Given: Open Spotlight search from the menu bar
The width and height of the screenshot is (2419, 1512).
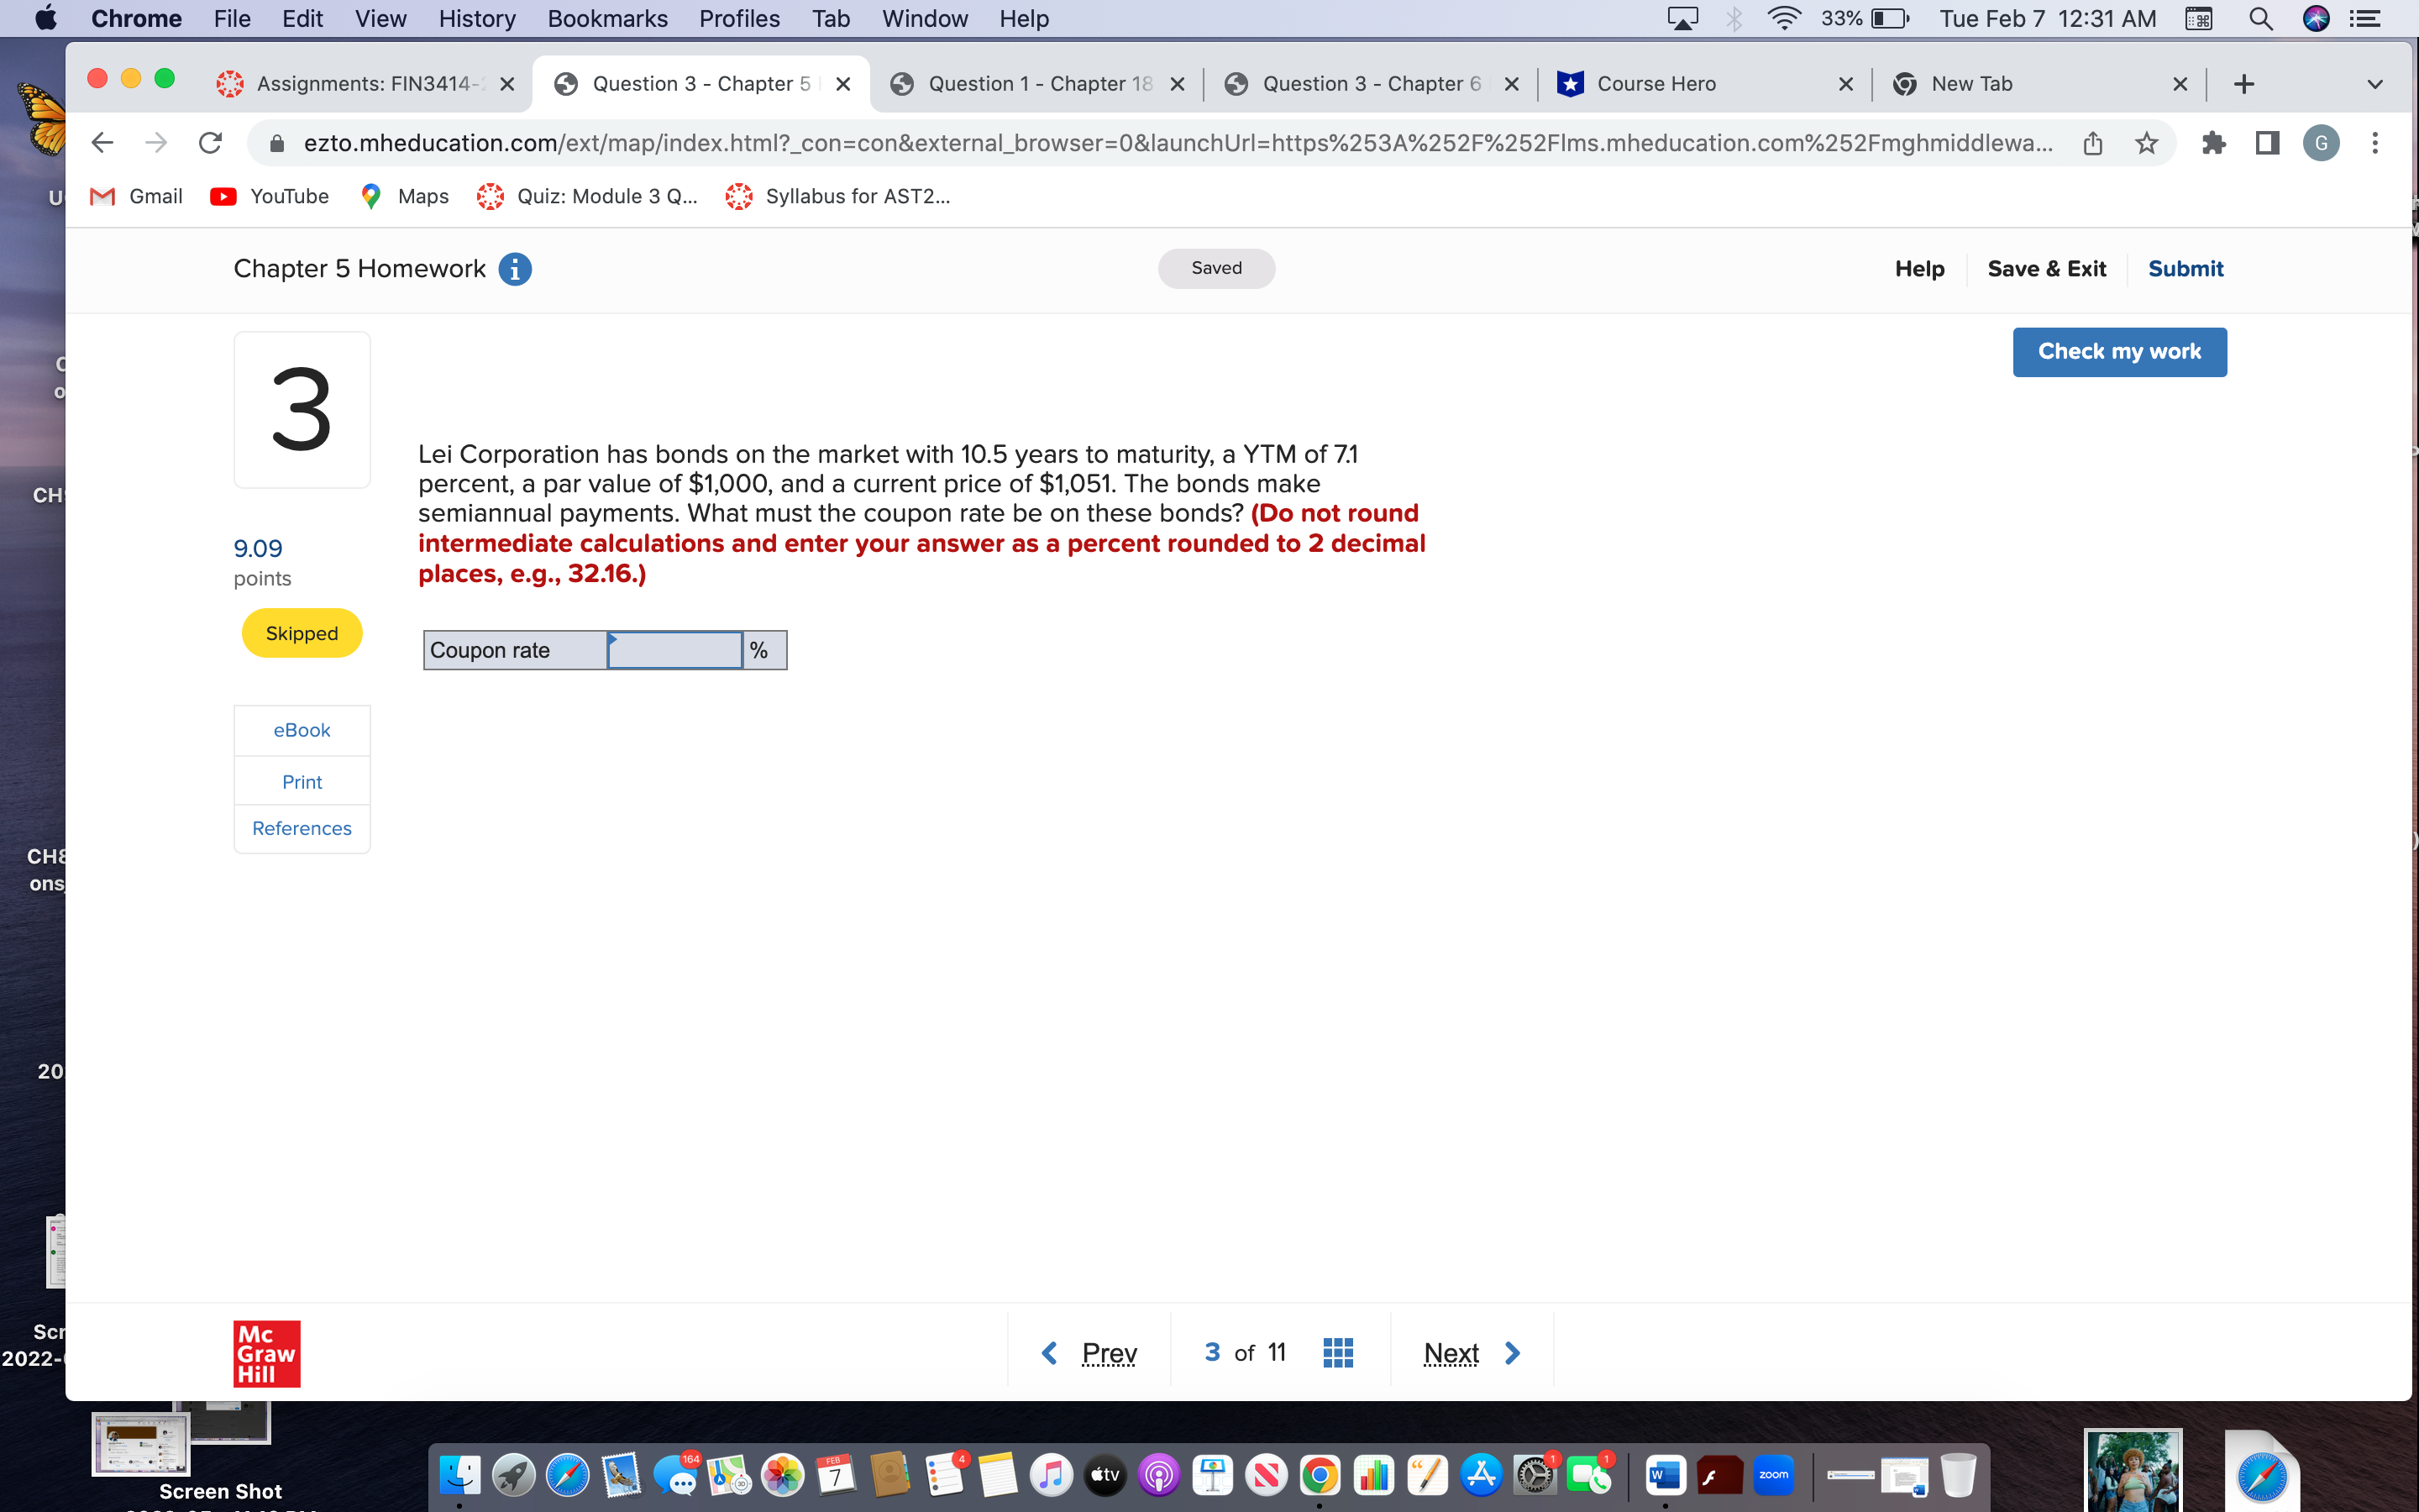Looking at the screenshot, I should (x=2261, y=18).
